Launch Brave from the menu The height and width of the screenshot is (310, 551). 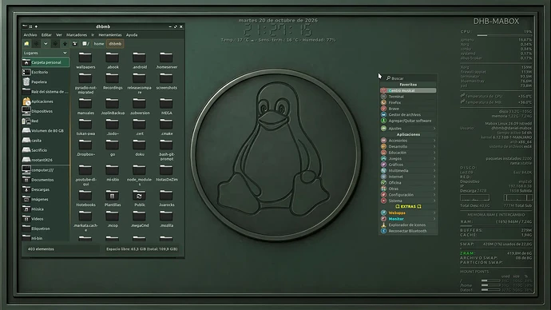click(408, 109)
